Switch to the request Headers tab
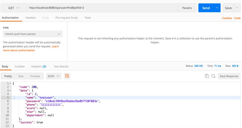242x128 pixels. pos(30,18)
